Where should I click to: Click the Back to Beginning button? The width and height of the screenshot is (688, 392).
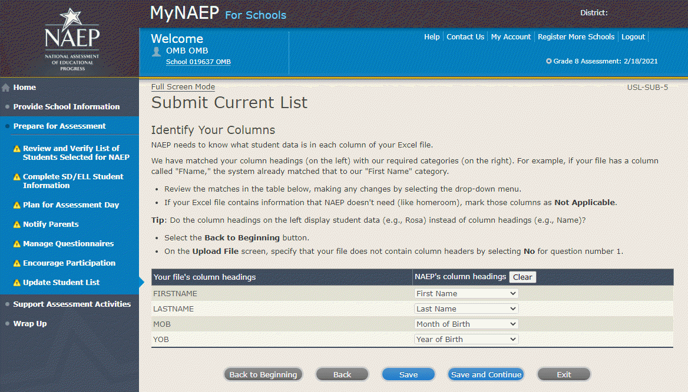(263, 374)
